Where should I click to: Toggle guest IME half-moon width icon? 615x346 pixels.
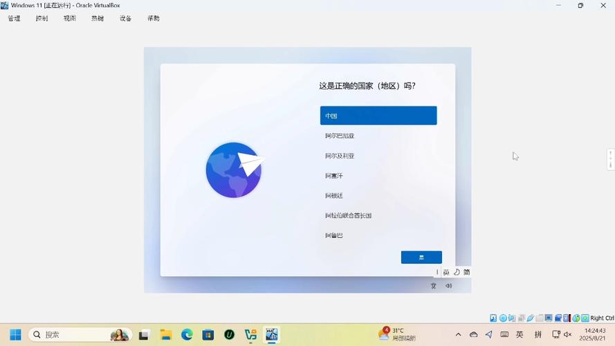tap(457, 272)
